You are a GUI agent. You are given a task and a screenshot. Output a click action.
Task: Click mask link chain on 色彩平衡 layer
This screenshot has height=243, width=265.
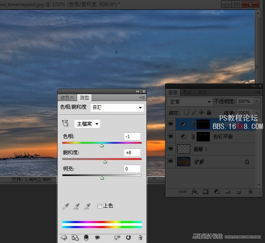pos(193,136)
